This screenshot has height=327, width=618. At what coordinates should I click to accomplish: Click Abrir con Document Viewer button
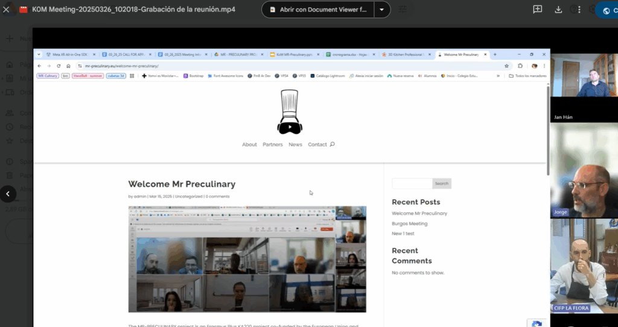[x=318, y=10]
